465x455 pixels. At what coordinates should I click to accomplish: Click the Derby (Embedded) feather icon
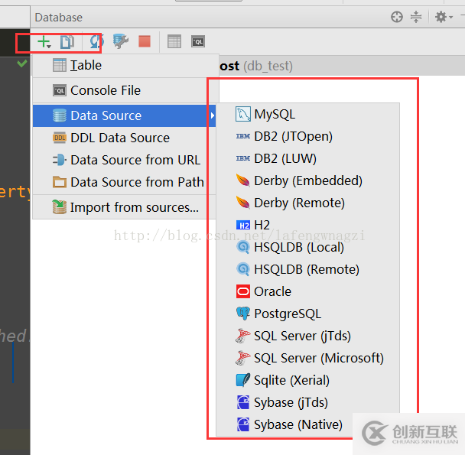(x=243, y=180)
